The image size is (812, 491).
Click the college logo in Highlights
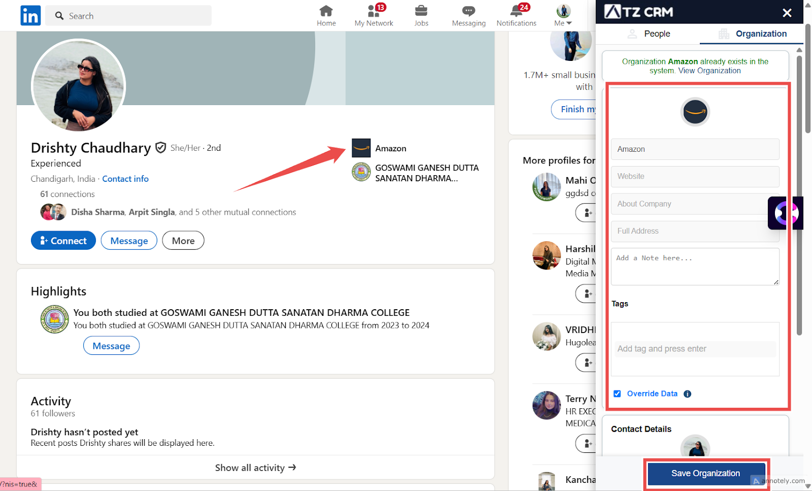coord(55,319)
